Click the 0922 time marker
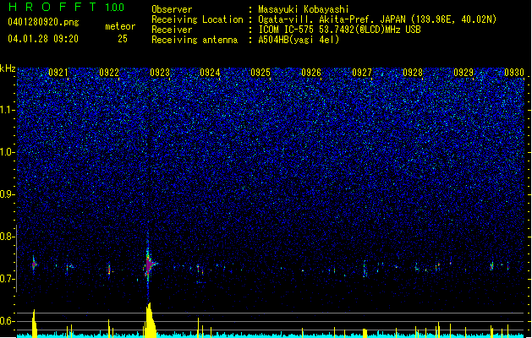Image resolution: width=532 pixels, height=338 pixels. [x=109, y=73]
